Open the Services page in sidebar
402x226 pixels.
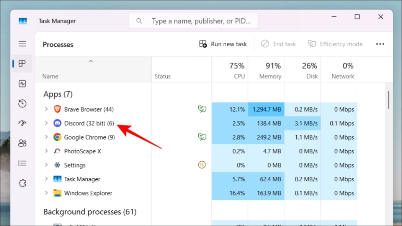point(23,184)
